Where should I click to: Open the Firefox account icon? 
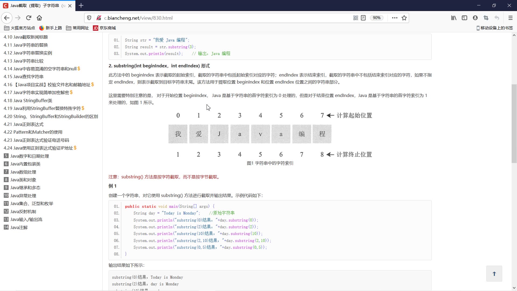475,18
